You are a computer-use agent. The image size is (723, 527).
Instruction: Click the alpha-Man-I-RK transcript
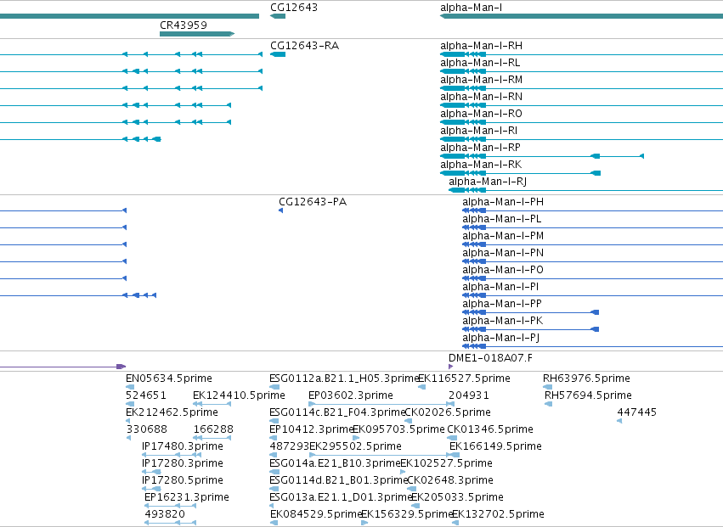481,165
